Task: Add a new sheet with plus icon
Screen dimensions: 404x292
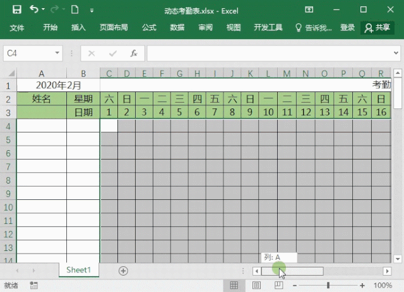Action: tap(123, 271)
